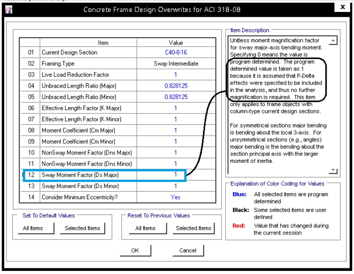Select the Live Load Reduction Factor value

click(176, 75)
